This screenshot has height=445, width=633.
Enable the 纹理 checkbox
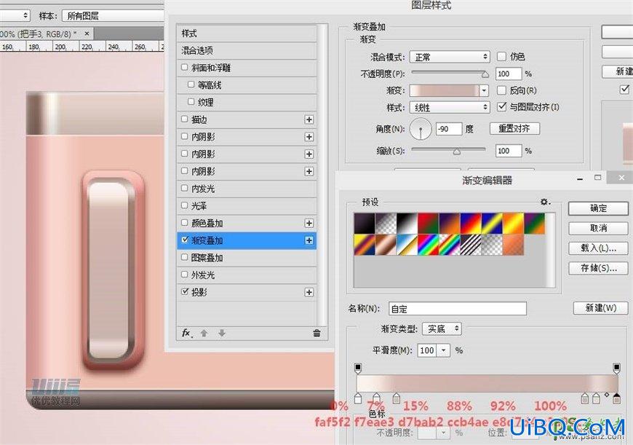tap(191, 102)
